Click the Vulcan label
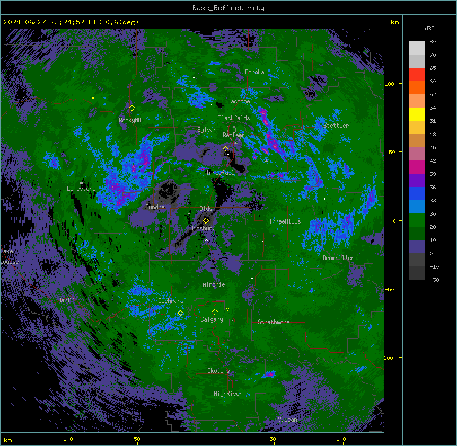The height and width of the screenshot is (446, 457). [x=287, y=419]
